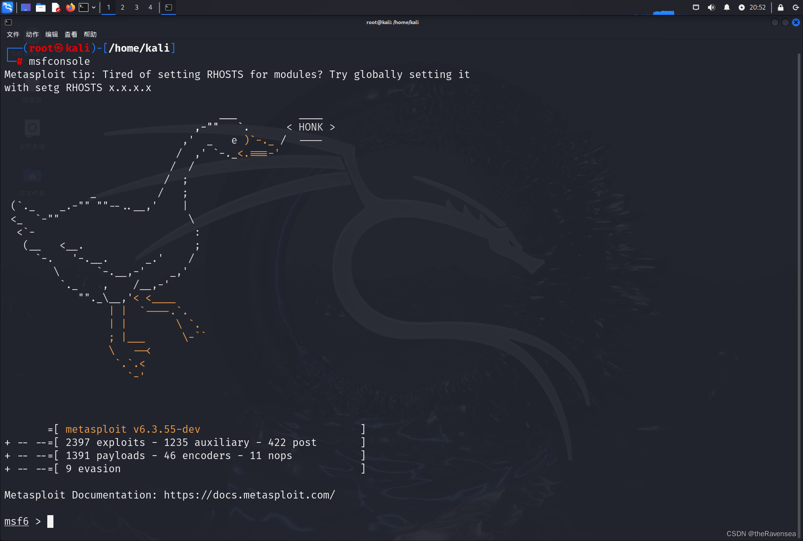The image size is (803, 541).
Task: Switch to workspace 1
Action: click(109, 7)
